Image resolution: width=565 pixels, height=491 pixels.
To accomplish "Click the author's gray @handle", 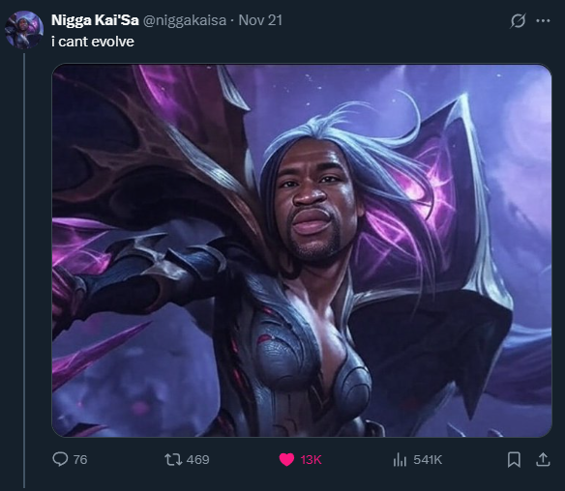I will [185, 20].
